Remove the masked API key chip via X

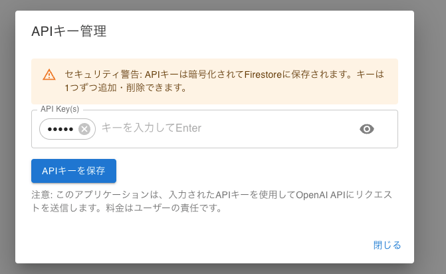click(84, 129)
